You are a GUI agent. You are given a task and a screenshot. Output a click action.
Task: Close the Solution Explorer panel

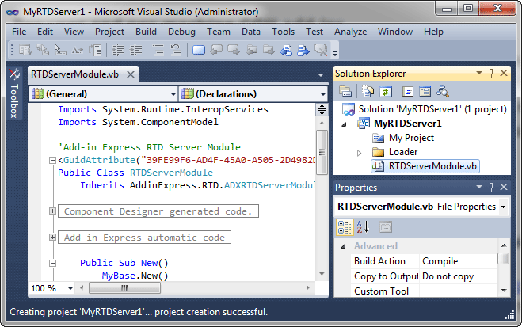click(x=504, y=73)
